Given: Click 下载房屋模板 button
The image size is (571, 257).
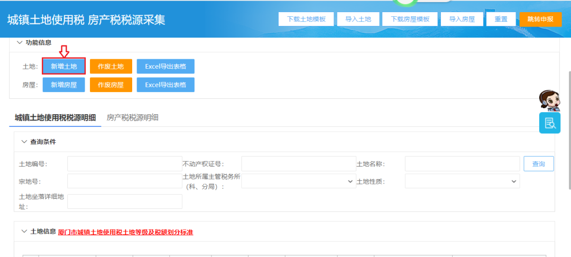Looking at the screenshot, I should pos(410,19).
